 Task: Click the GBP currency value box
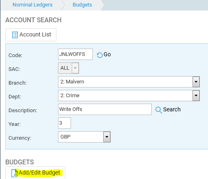click(x=81, y=137)
